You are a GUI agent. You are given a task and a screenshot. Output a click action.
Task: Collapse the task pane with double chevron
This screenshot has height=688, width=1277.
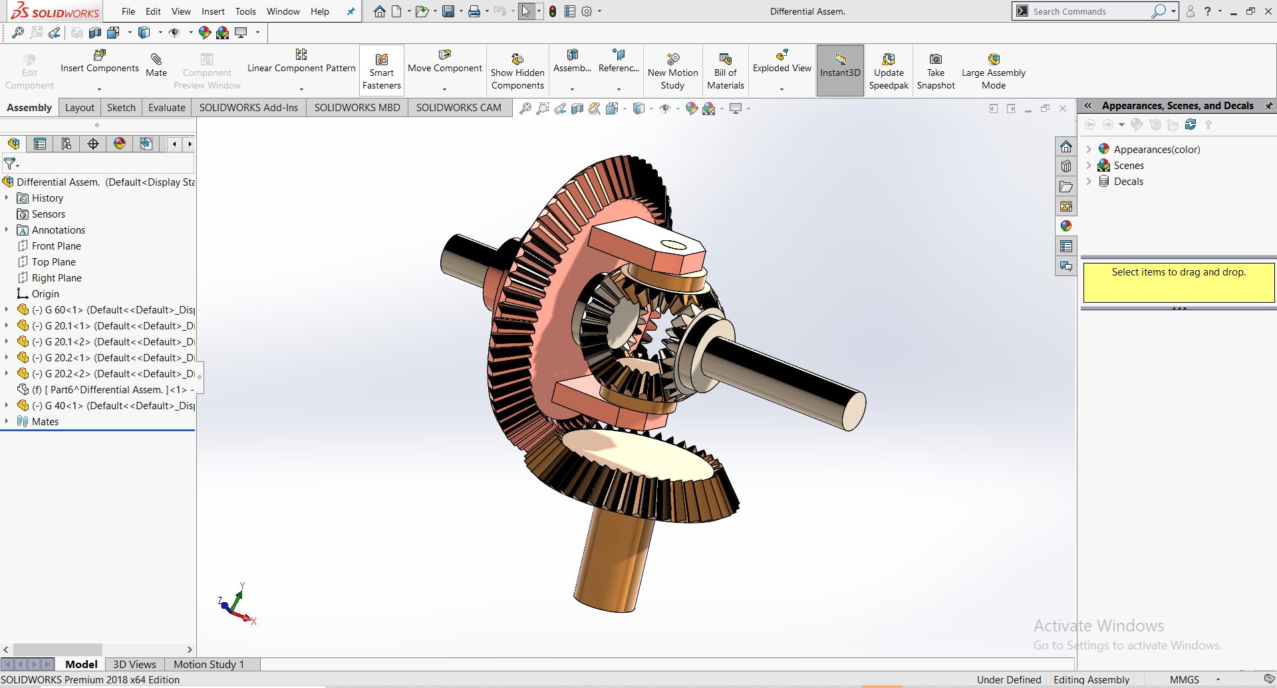click(1088, 106)
